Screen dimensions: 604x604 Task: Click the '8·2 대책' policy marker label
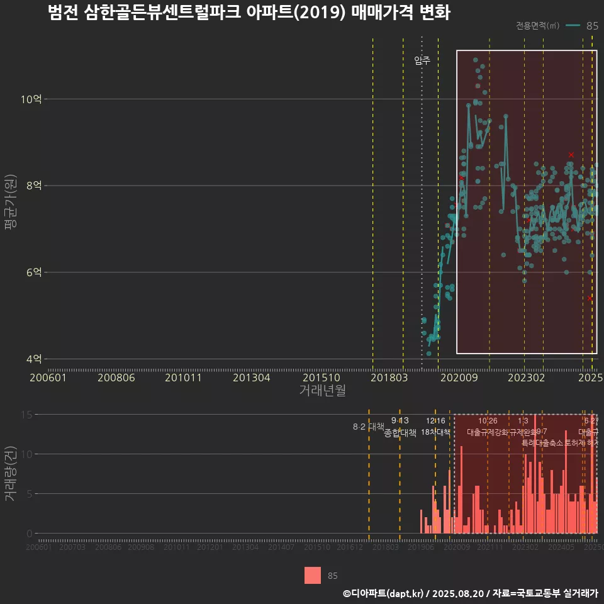tap(369, 427)
